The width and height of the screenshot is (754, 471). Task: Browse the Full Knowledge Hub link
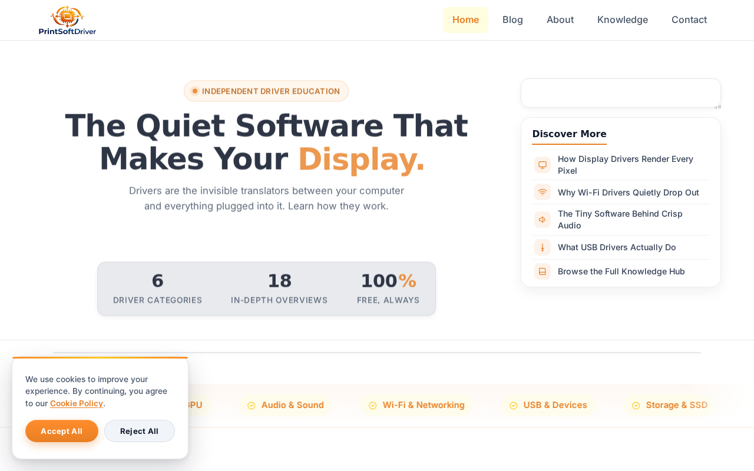click(x=621, y=271)
